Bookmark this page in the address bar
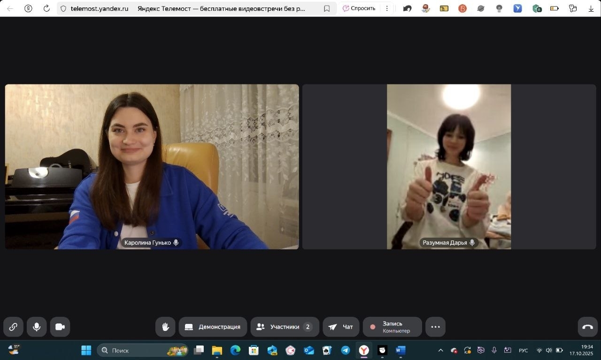601x360 pixels. (x=327, y=8)
